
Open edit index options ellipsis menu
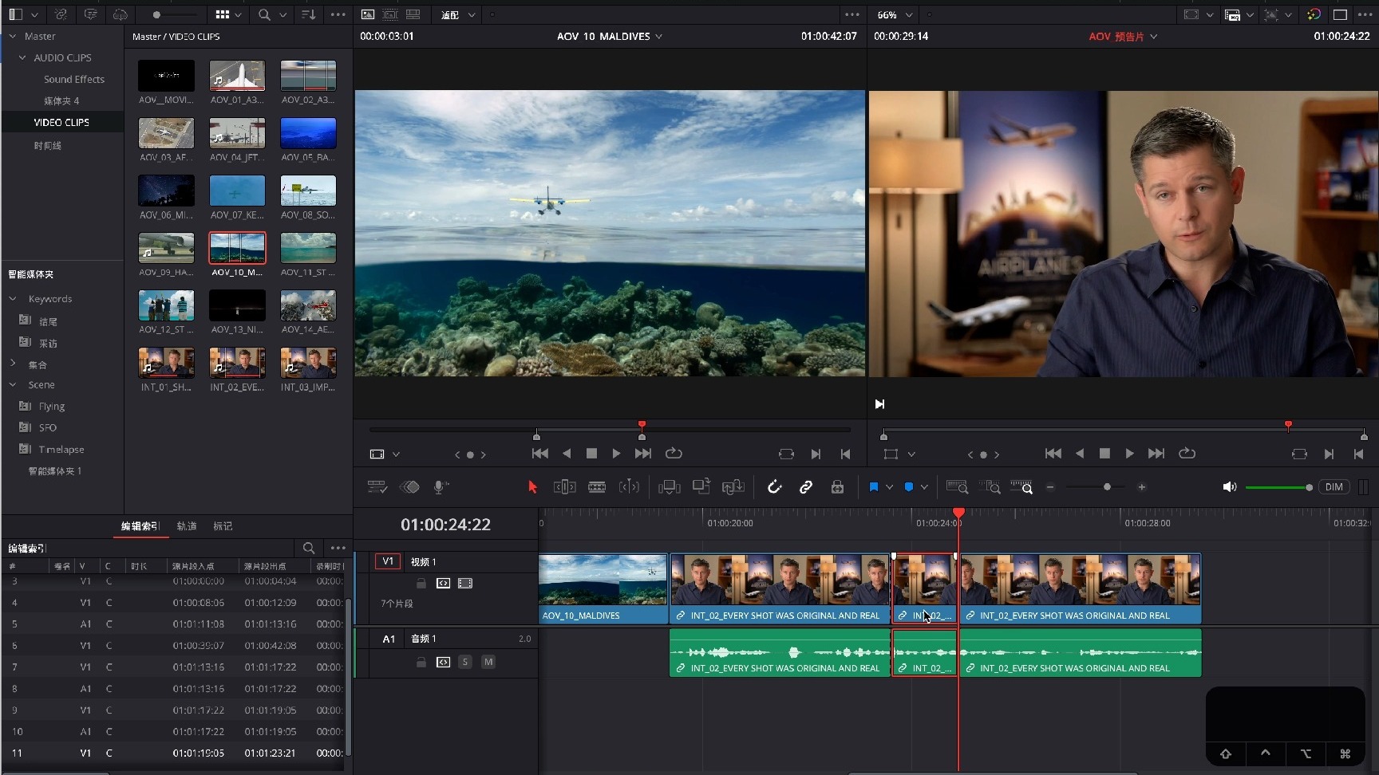point(338,548)
